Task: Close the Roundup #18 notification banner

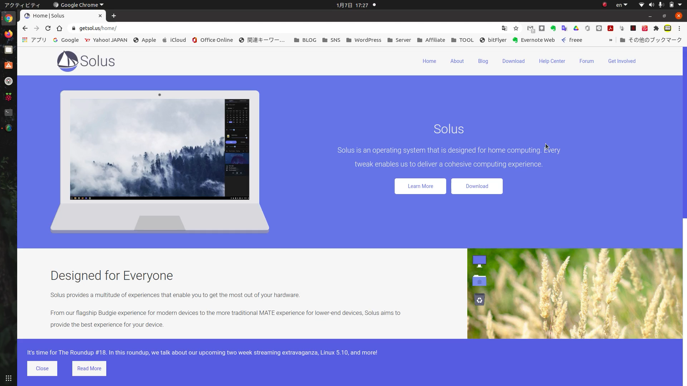Action: point(42,368)
